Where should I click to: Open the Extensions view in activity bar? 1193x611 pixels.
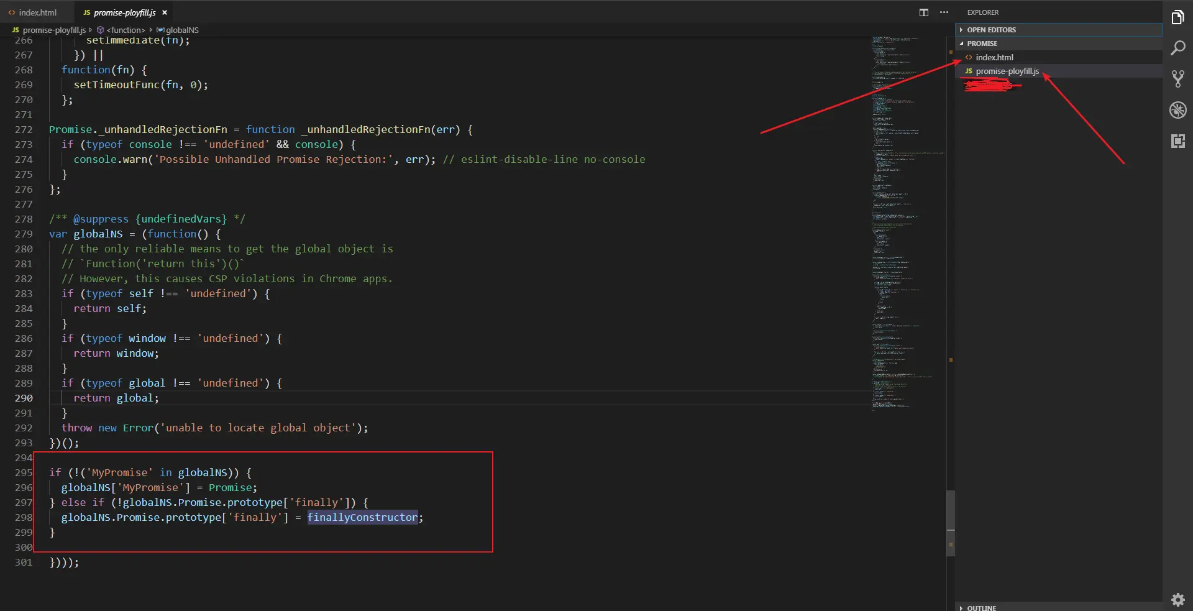tap(1177, 141)
